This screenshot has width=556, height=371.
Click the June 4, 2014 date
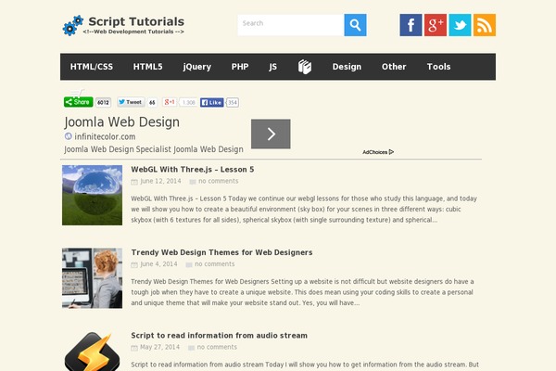158,264
